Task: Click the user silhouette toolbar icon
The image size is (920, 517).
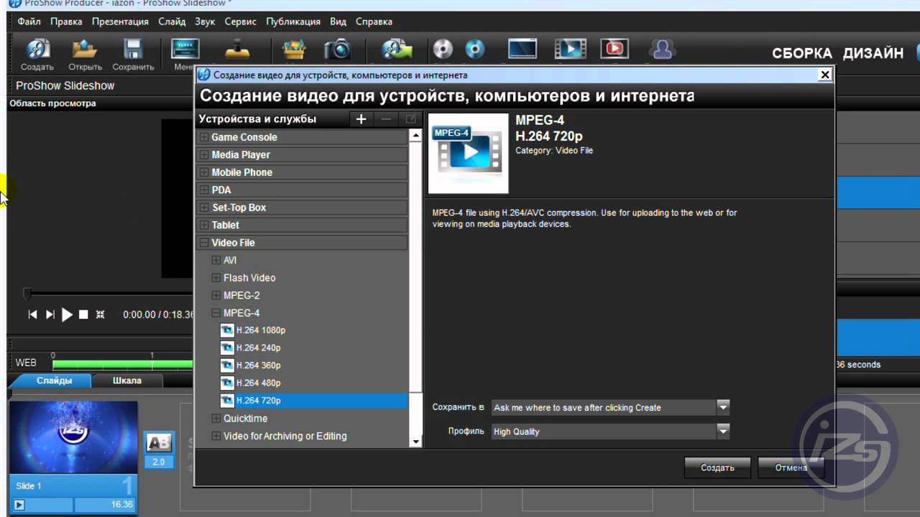Action: coord(661,49)
